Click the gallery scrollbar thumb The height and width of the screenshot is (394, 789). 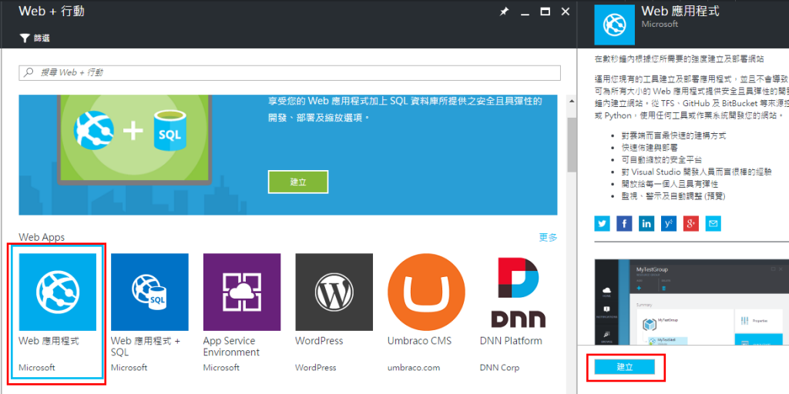tap(571, 145)
